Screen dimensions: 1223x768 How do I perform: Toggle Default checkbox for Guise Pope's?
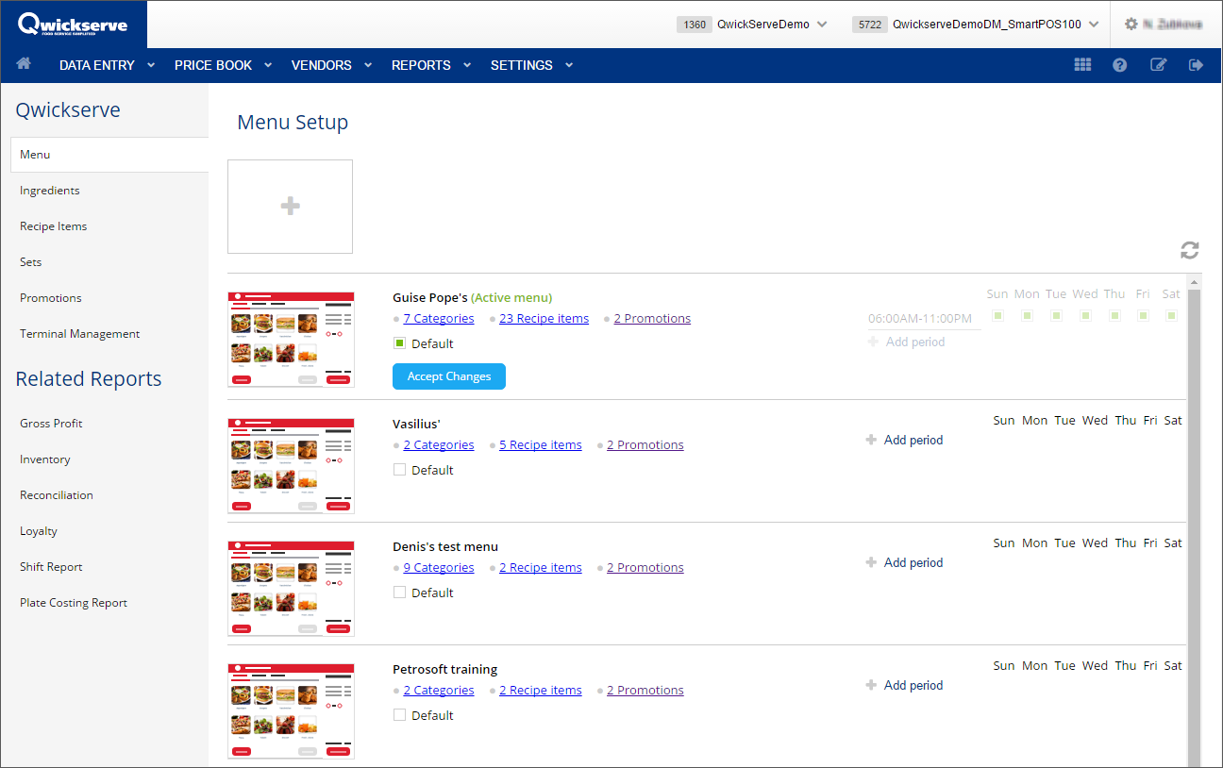(x=399, y=343)
